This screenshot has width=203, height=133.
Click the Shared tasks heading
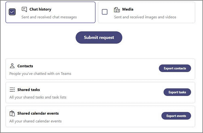coord(29,90)
